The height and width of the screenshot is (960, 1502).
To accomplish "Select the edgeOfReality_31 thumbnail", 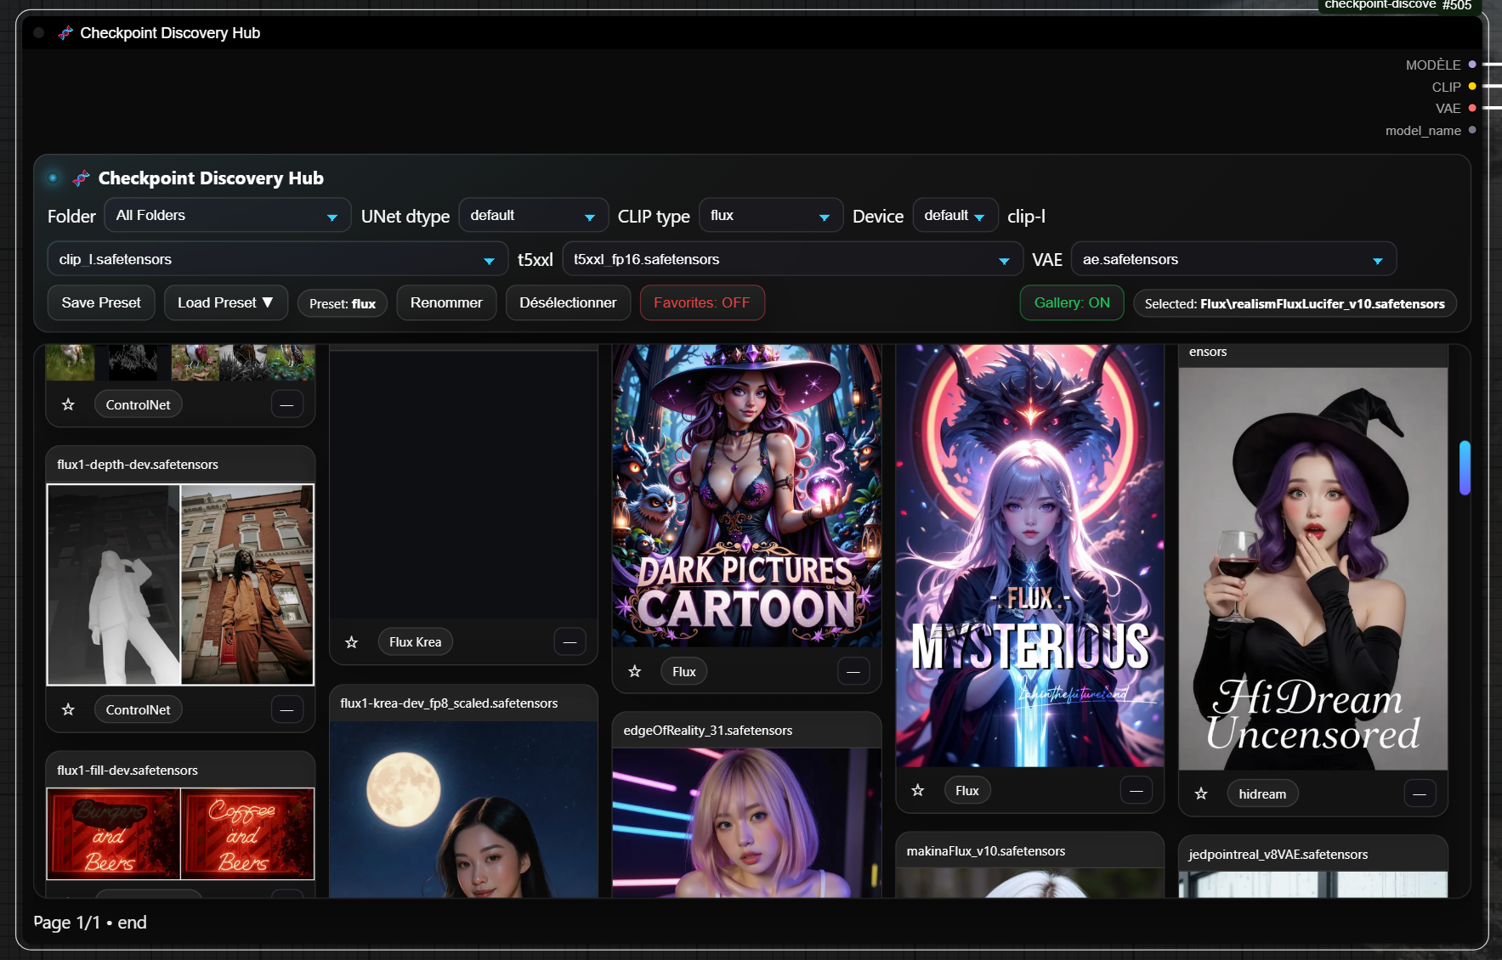I will tap(746, 822).
